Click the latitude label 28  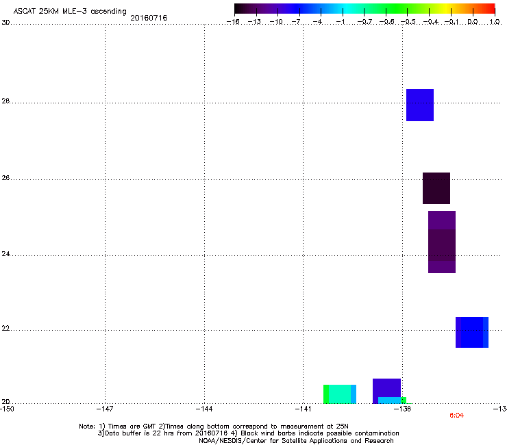pyautogui.click(x=5, y=101)
